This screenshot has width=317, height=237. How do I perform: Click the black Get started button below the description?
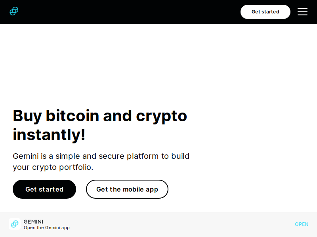coord(44,189)
